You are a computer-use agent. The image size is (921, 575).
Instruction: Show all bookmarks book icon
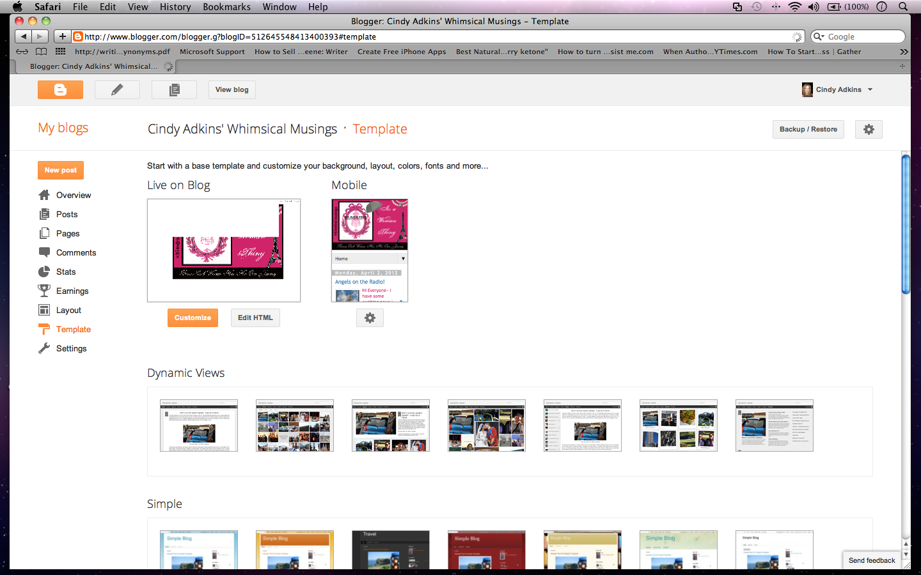click(x=42, y=52)
